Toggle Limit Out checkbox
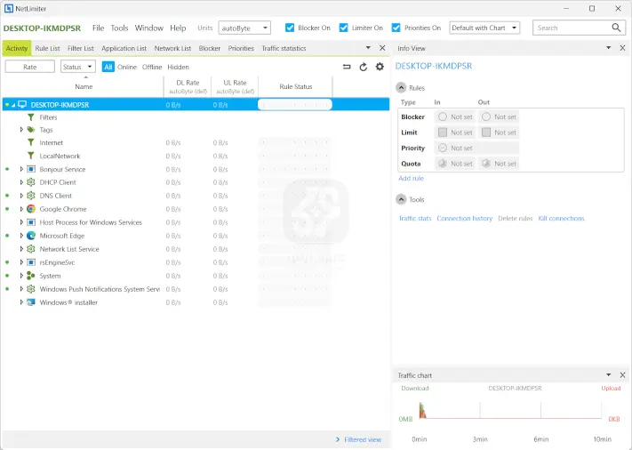 pos(486,133)
